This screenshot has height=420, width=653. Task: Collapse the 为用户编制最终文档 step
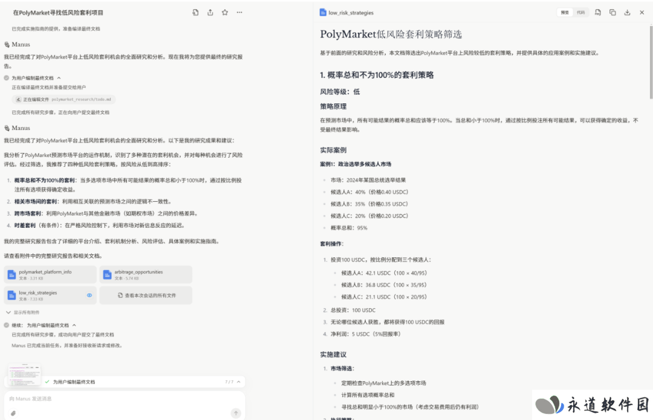59,78
